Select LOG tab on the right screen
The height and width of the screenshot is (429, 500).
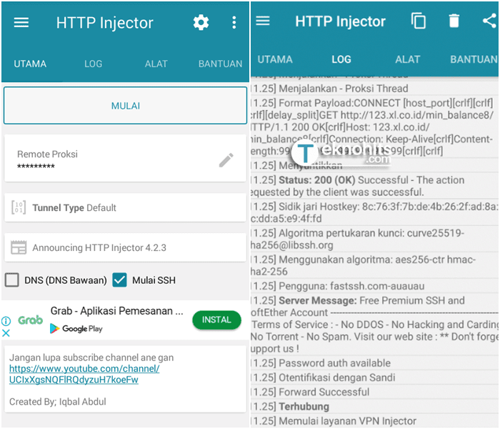[x=341, y=59]
